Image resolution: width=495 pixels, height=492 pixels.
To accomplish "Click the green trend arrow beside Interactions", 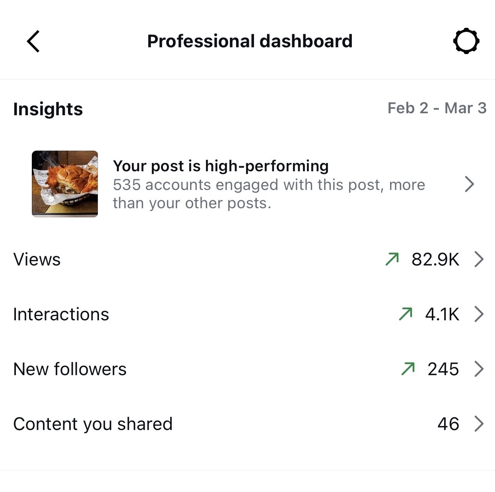I will [406, 314].
